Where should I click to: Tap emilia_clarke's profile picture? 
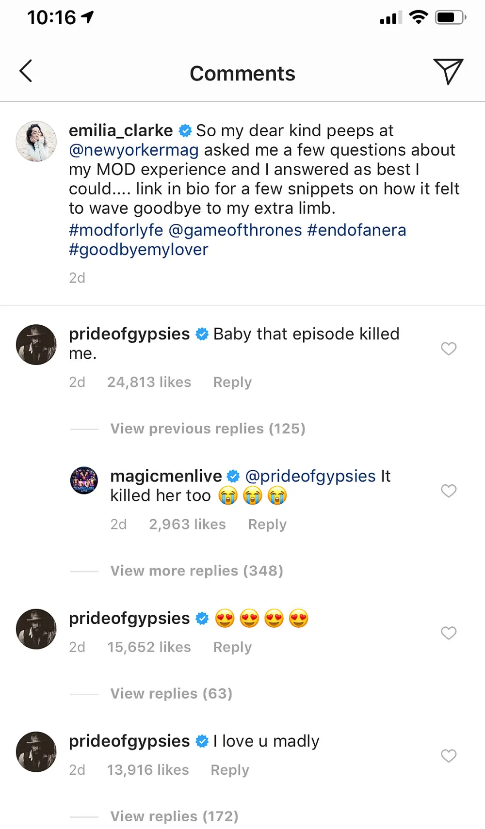tap(36, 141)
